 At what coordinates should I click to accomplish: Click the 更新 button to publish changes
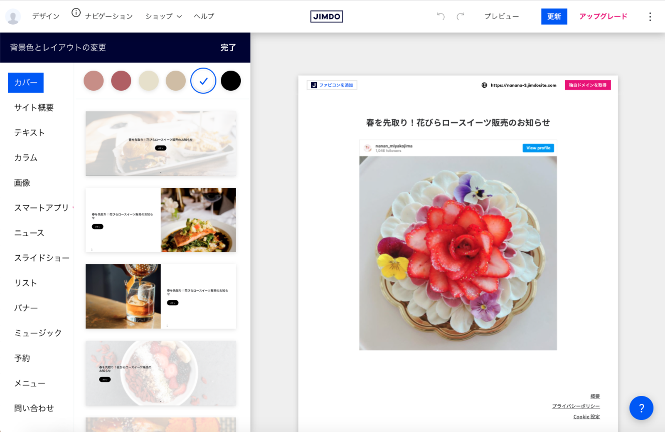tap(554, 17)
